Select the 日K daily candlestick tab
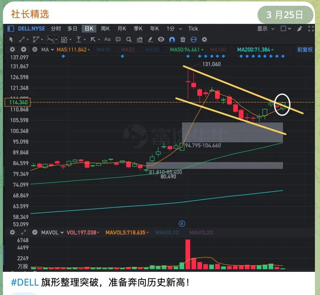The width and height of the screenshot is (320, 295). pyautogui.click(x=89, y=29)
